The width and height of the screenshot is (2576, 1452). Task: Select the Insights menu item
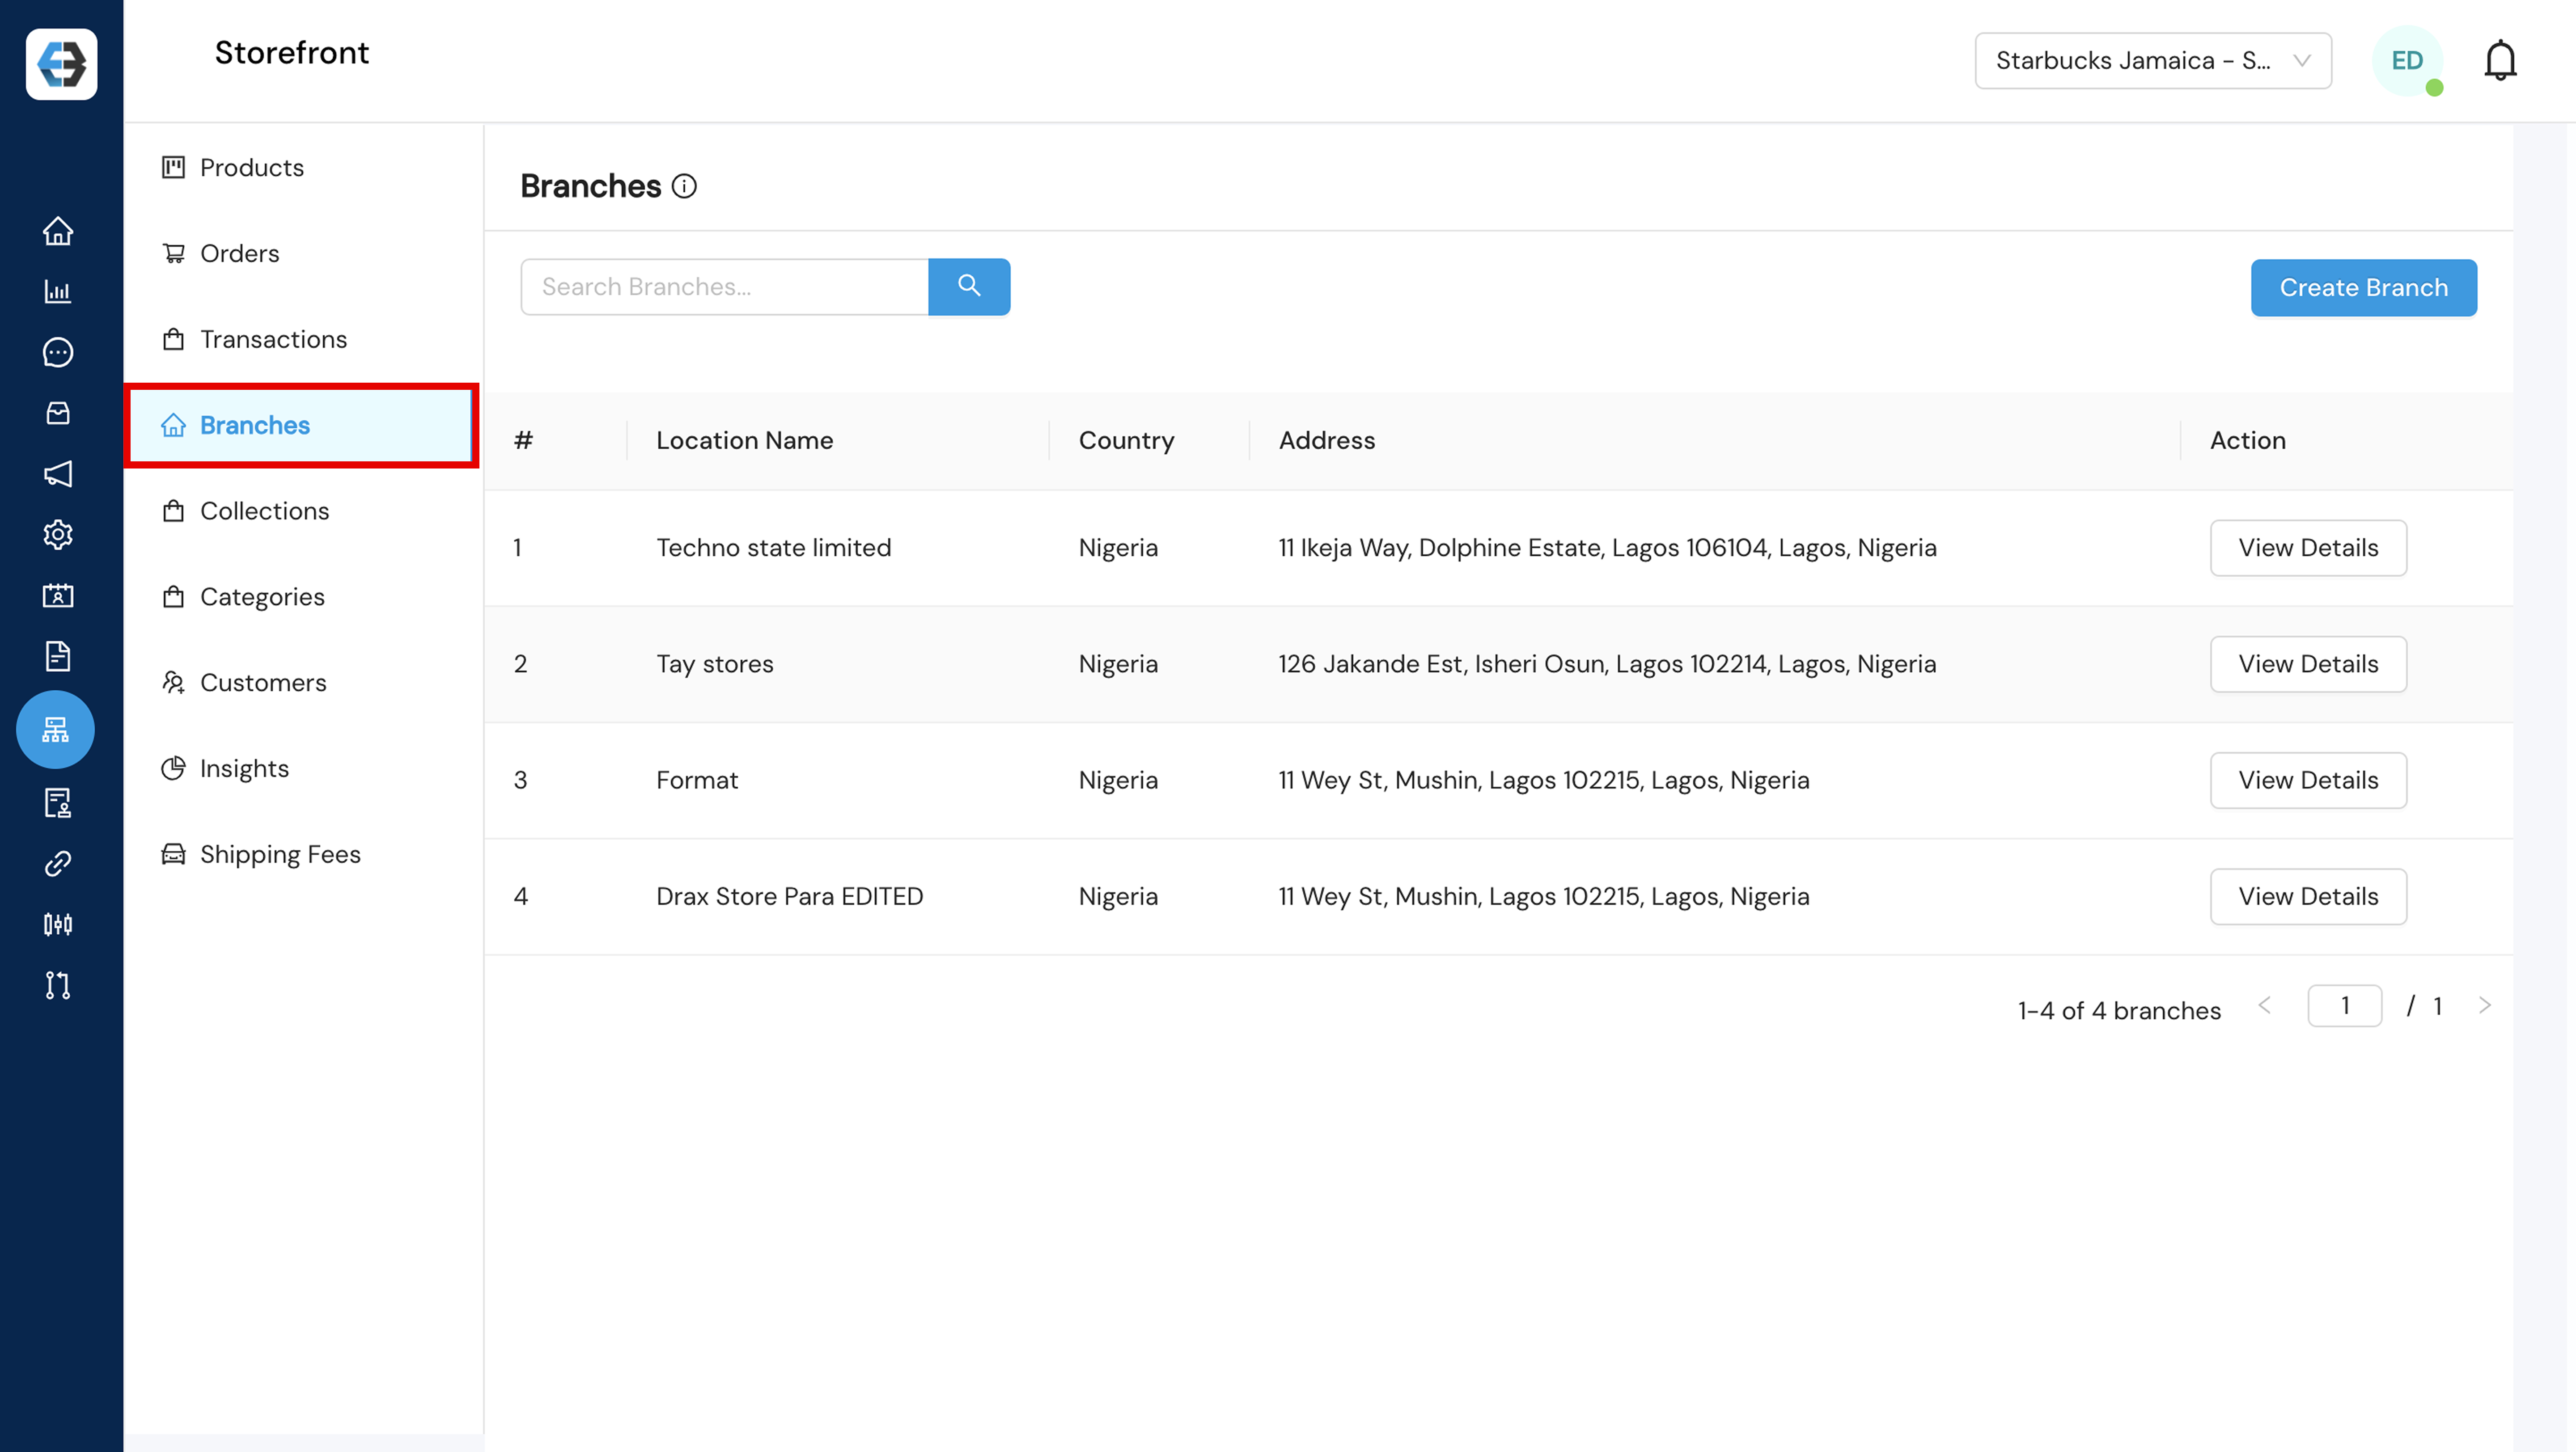click(244, 768)
